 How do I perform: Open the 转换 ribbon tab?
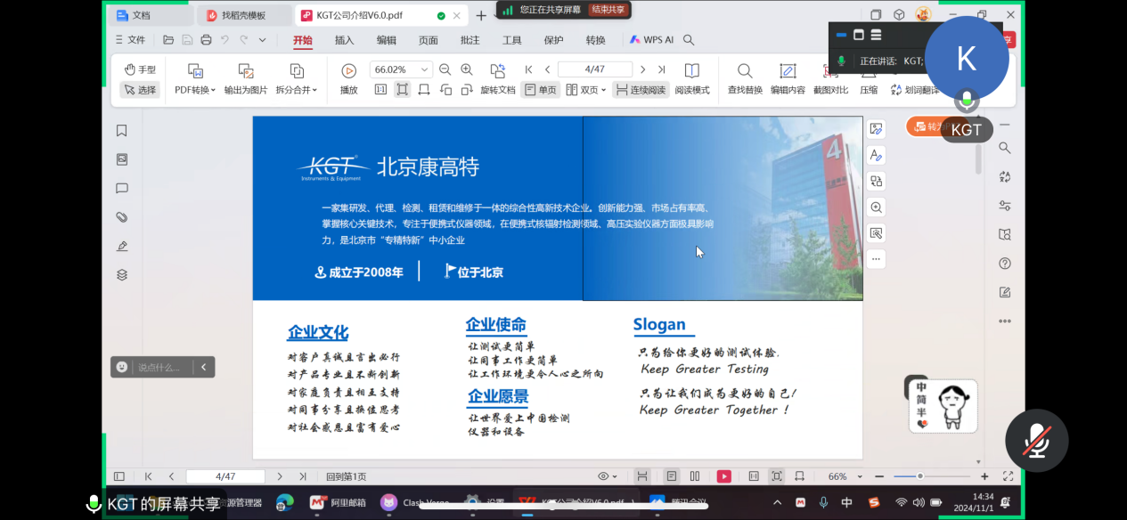596,40
